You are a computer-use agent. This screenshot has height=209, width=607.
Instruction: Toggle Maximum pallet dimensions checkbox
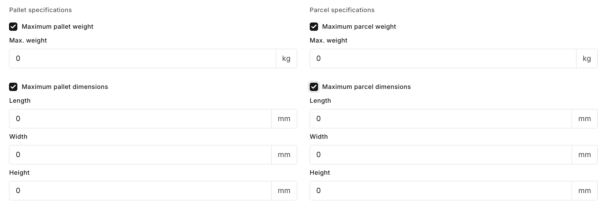[13, 87]
